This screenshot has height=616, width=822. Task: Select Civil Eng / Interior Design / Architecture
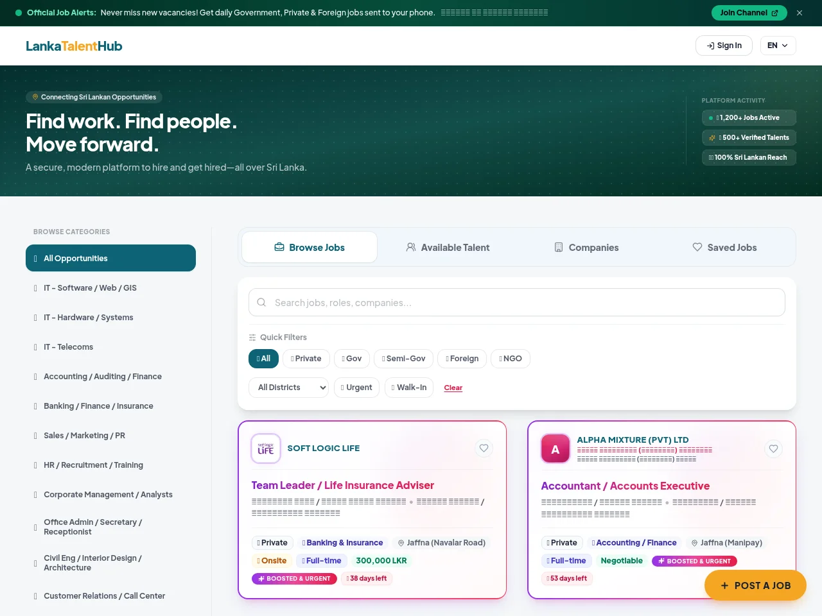(x=110, y=563)
